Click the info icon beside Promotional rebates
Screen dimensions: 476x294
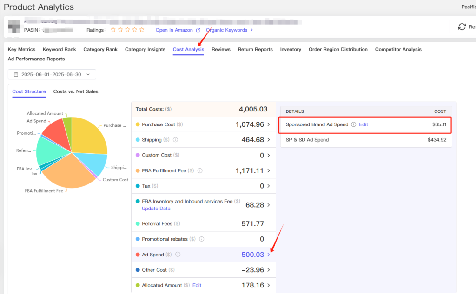click(x=202, y=239)
